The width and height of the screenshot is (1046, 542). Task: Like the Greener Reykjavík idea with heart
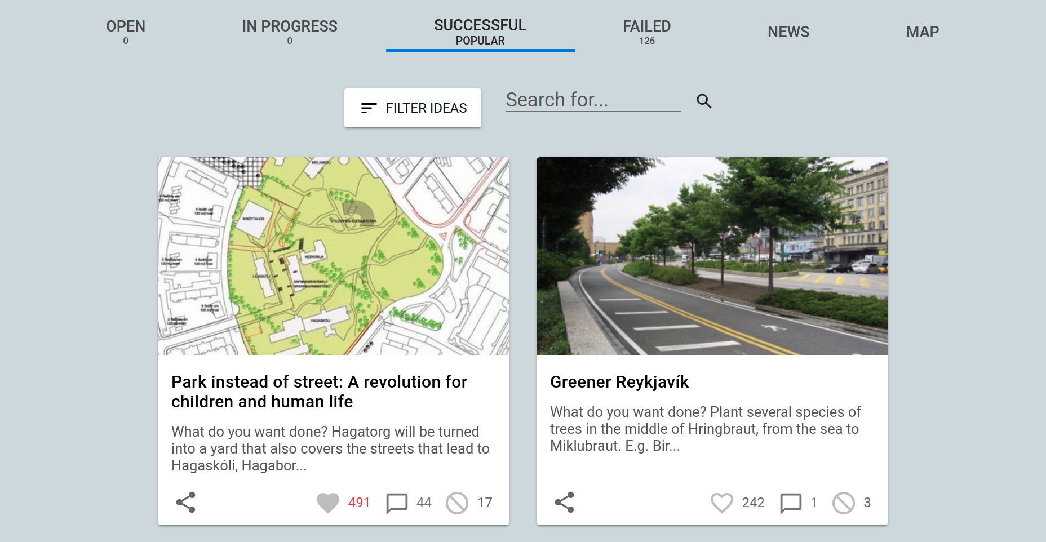pyautogui.click(x=721, y=503)
